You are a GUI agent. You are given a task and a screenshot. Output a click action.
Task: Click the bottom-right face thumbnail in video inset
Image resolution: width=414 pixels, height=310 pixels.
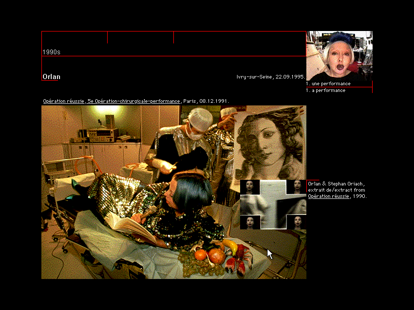[296, 222]
